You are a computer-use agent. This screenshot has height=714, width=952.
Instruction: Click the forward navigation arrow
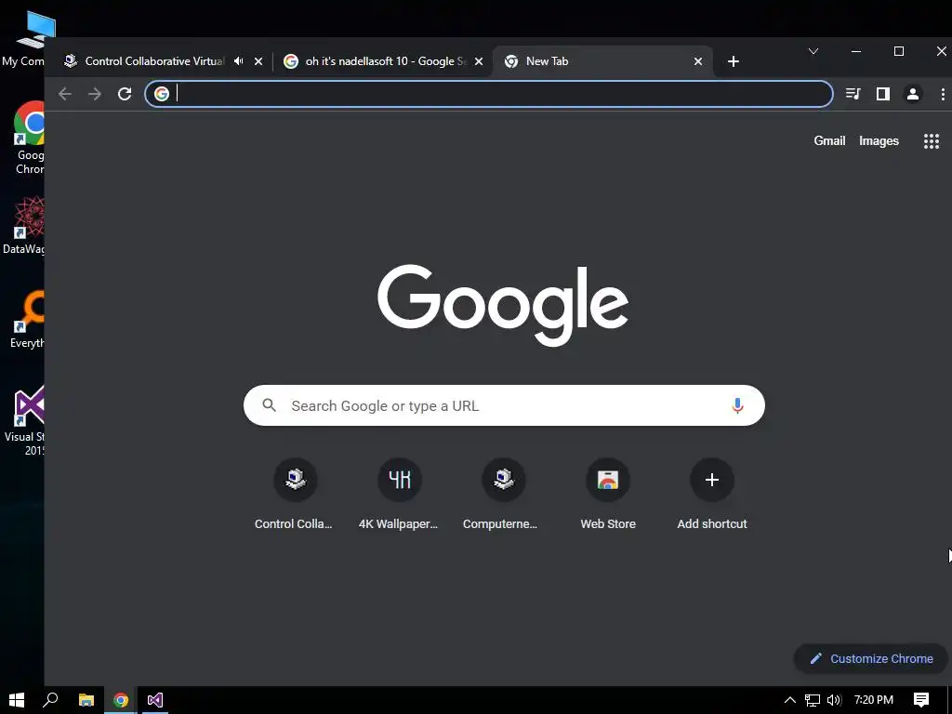pyautogui.click(x=95, y=94)
